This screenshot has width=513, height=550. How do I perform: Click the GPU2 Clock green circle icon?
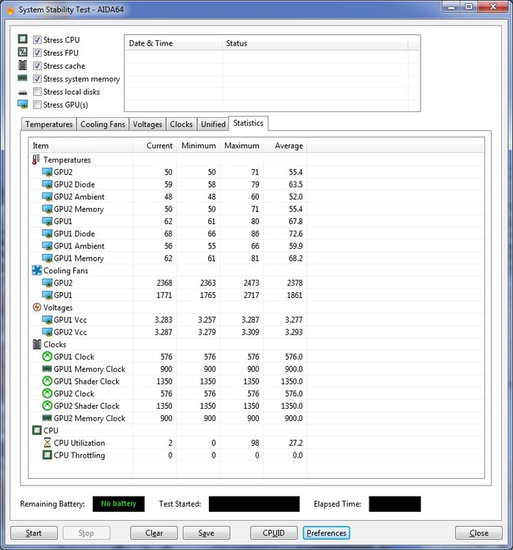pyautogui.click(x=47, y=393)
